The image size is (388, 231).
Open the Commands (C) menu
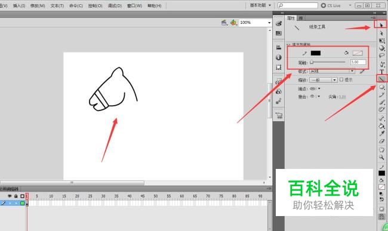[76, 6]
